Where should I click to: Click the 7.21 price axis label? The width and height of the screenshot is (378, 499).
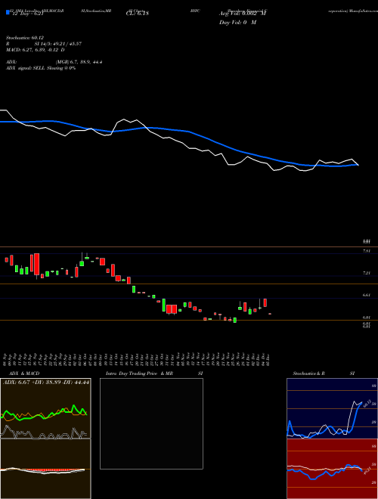tap(367, 274)
